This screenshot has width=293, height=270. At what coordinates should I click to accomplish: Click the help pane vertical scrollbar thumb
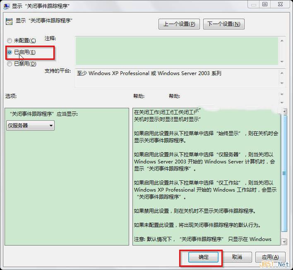click(284, 173)
